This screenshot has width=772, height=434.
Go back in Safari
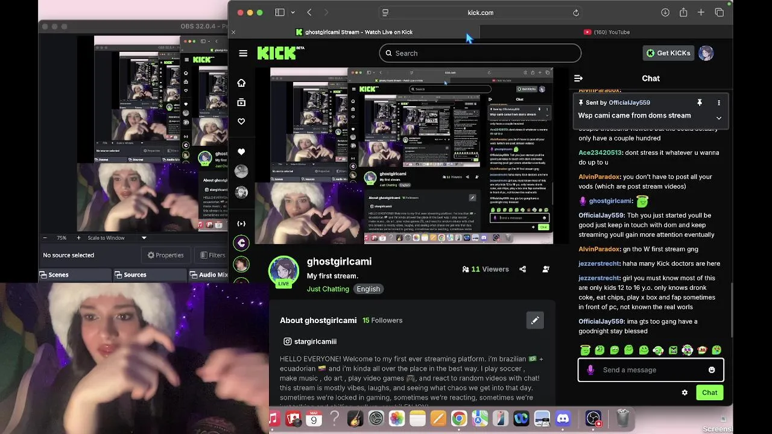click(309, 12)
